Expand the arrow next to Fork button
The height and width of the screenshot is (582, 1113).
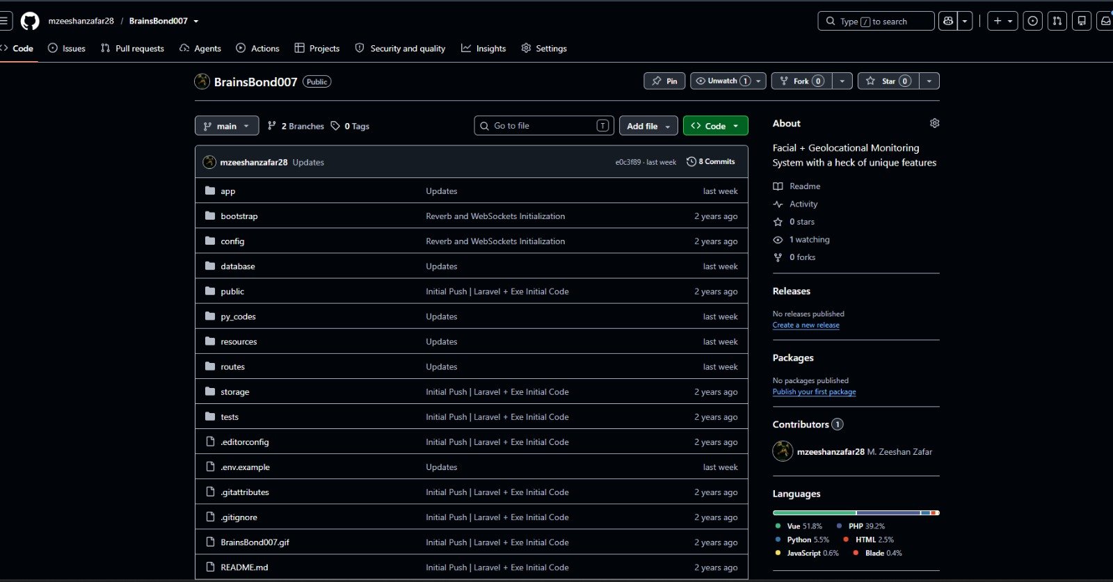click(x=842, y=81)
